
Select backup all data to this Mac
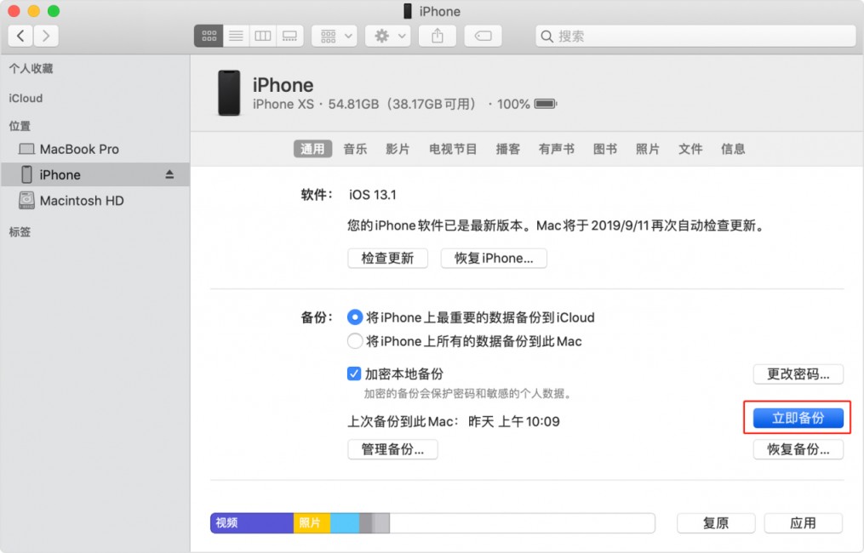pyautogui.click(x=356, y=341)
